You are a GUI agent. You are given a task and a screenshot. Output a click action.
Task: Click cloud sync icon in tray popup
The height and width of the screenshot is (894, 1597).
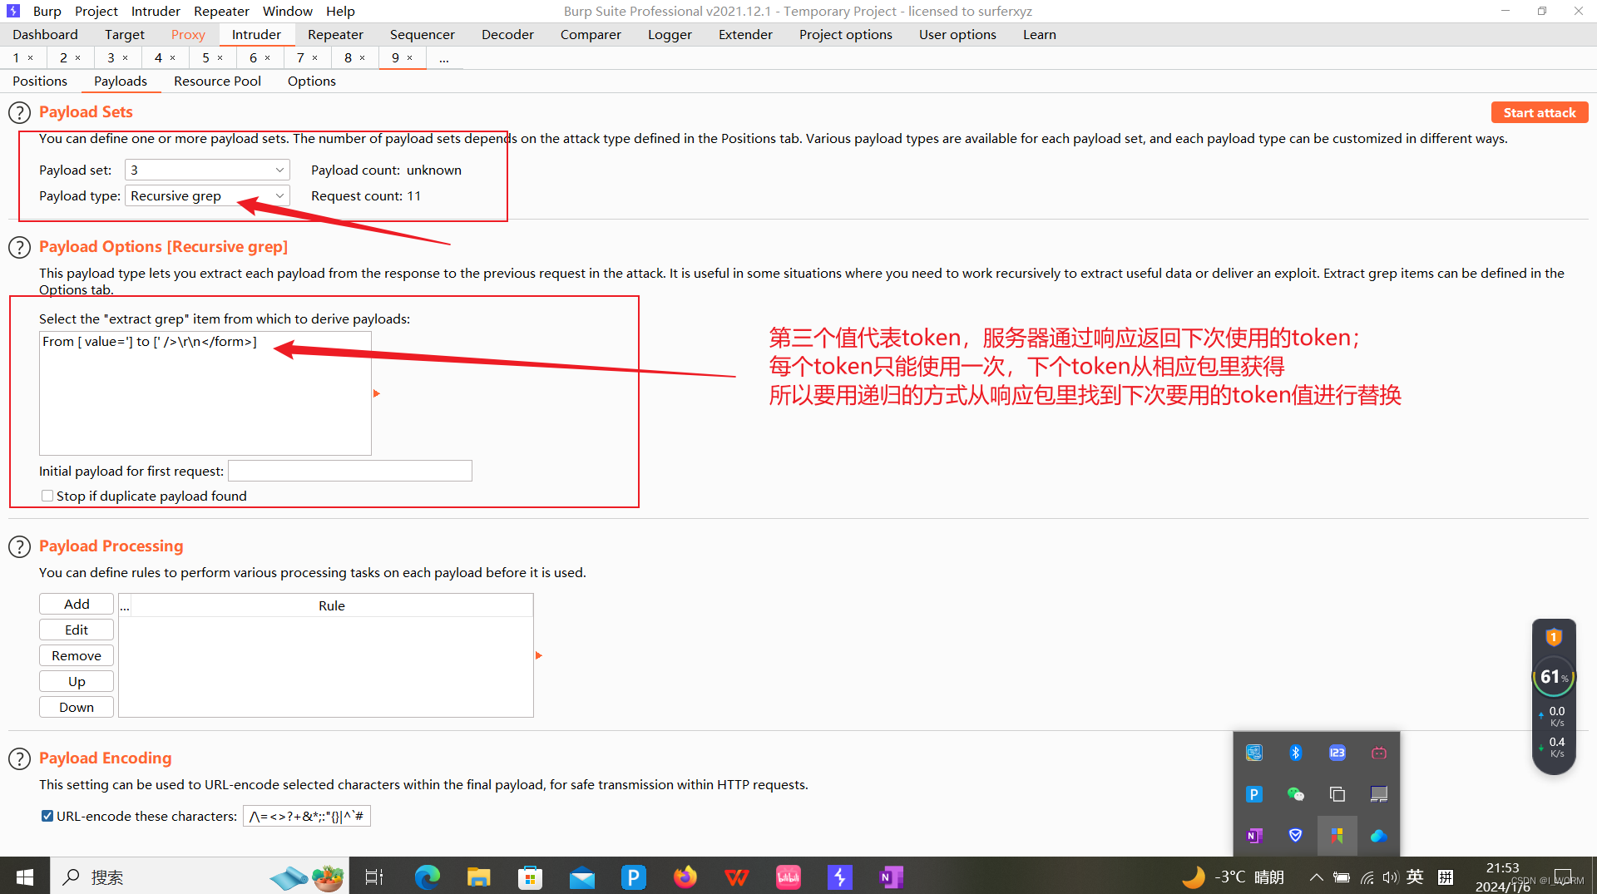pyautogui.click(x=1378, y=836)
